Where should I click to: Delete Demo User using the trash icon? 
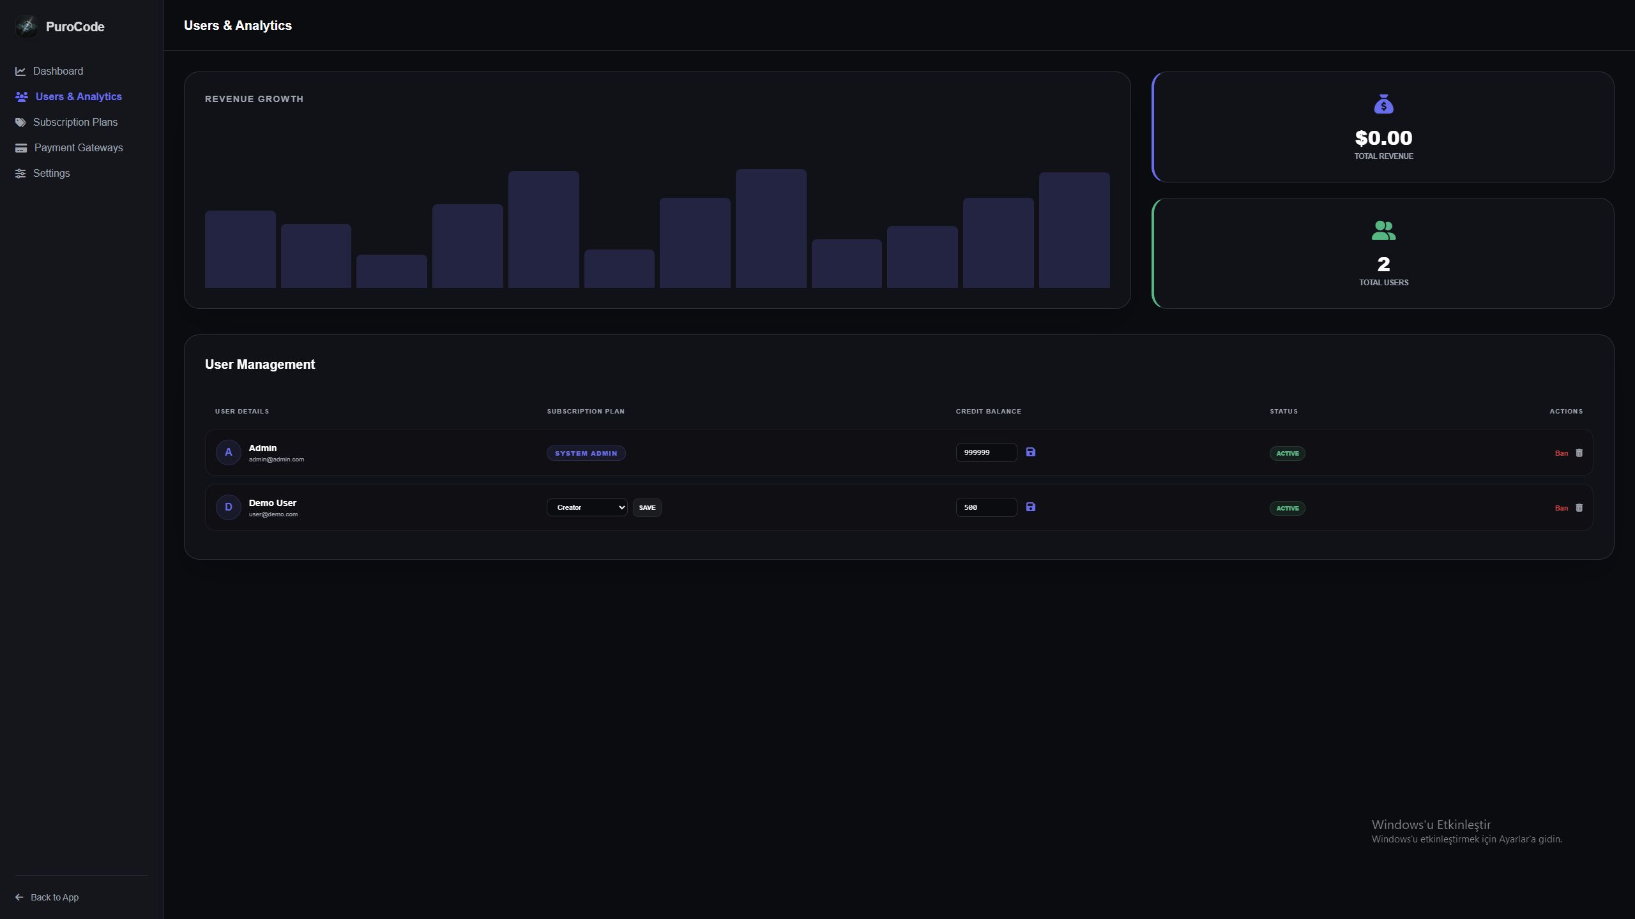coord(1579,508)
